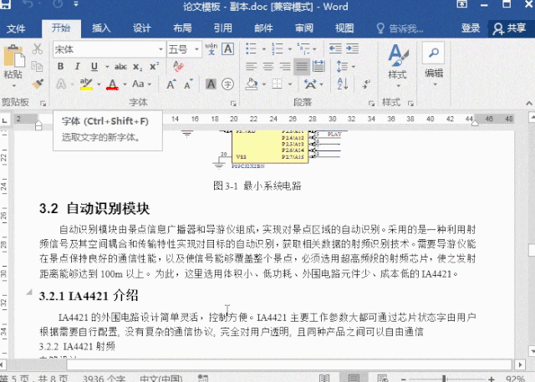This screenshot has height=382, width=535.
Task: Apply the red font color
Action: click(112, 84)
